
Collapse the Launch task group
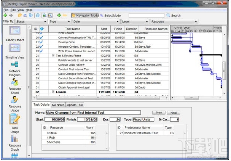[53, 92]
